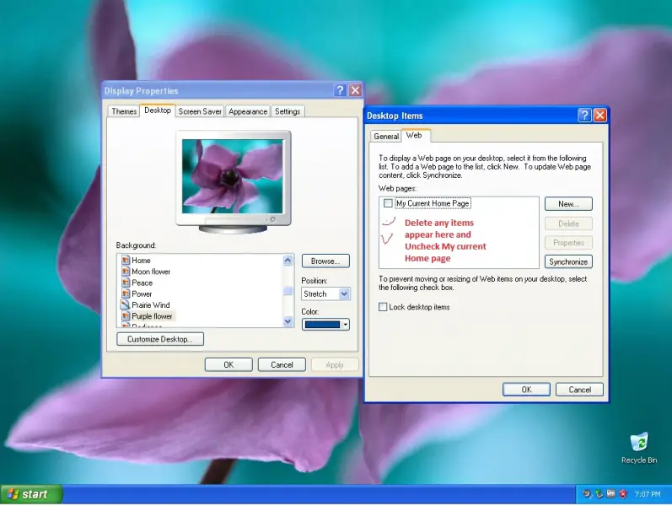Click the Safely Remove Hardware tray icon
The width and height of the screenshot is (672, 506).
point(599,494)
